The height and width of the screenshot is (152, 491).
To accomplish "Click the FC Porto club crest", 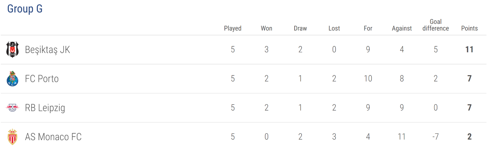I will point(13,79).
